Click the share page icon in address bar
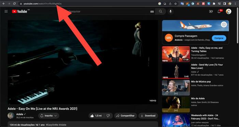Screen dimensions: 239x127 (x=170, y=4)
